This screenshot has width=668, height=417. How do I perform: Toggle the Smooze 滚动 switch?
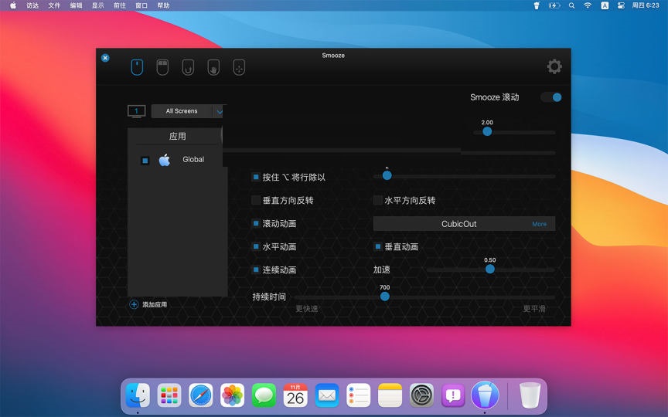coord(551,97)
